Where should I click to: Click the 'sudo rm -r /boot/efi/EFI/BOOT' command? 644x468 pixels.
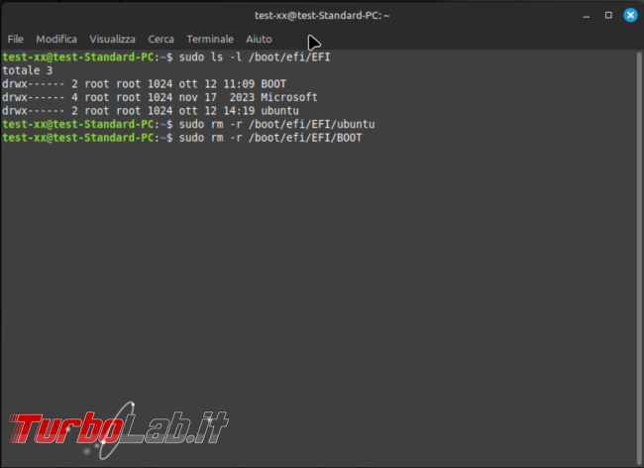[270, 138]
